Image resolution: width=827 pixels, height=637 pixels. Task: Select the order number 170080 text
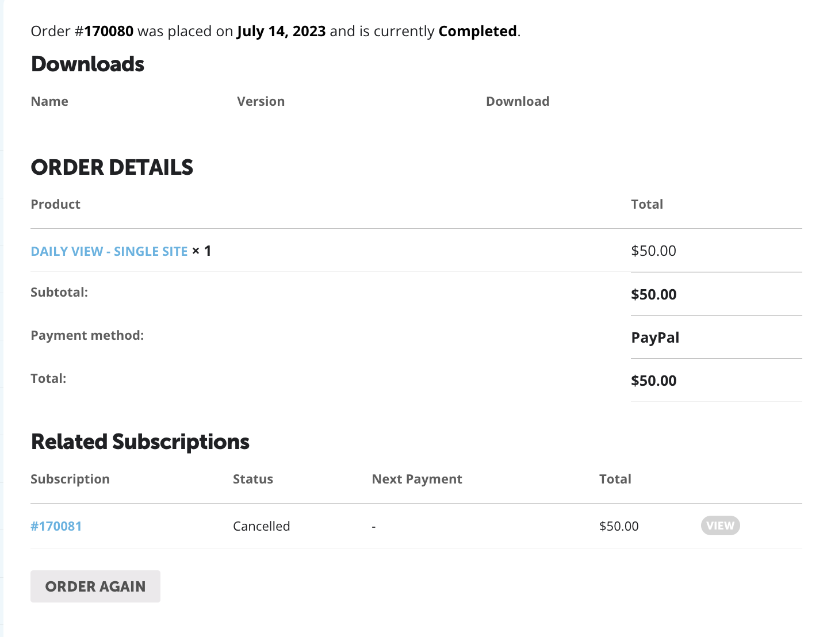pos(109,31)
